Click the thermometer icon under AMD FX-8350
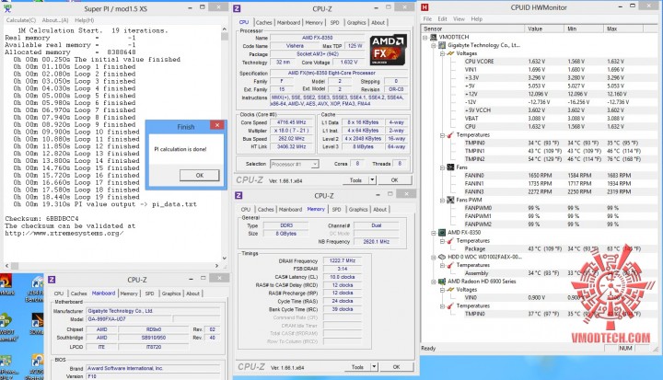This screenshot has width=663, height=380. point(450,241)
